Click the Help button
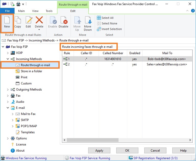This screenshot has height=161, width=196. 183,151
